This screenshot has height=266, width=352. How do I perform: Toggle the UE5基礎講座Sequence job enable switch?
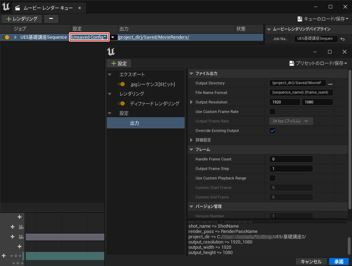pyautogui.click(x=5, y=37)
